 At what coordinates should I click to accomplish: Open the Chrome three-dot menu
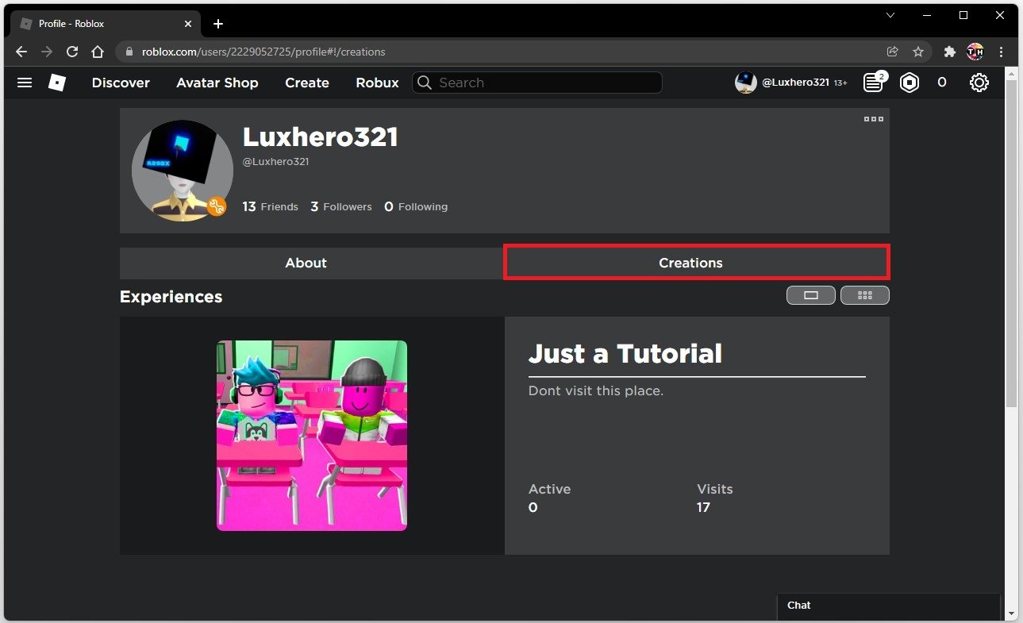tap(1002, 52)
